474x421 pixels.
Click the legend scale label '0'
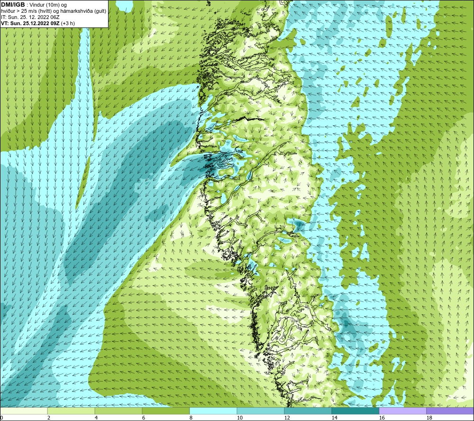[2, 418]
